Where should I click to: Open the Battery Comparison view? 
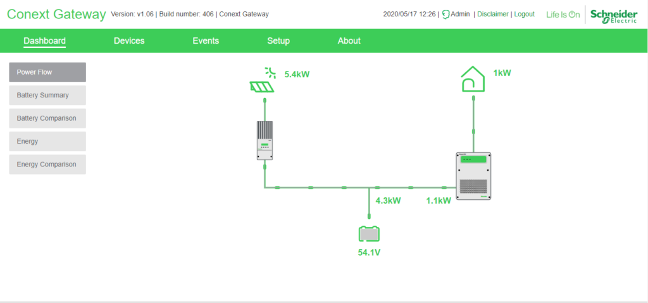pos(47,118)
